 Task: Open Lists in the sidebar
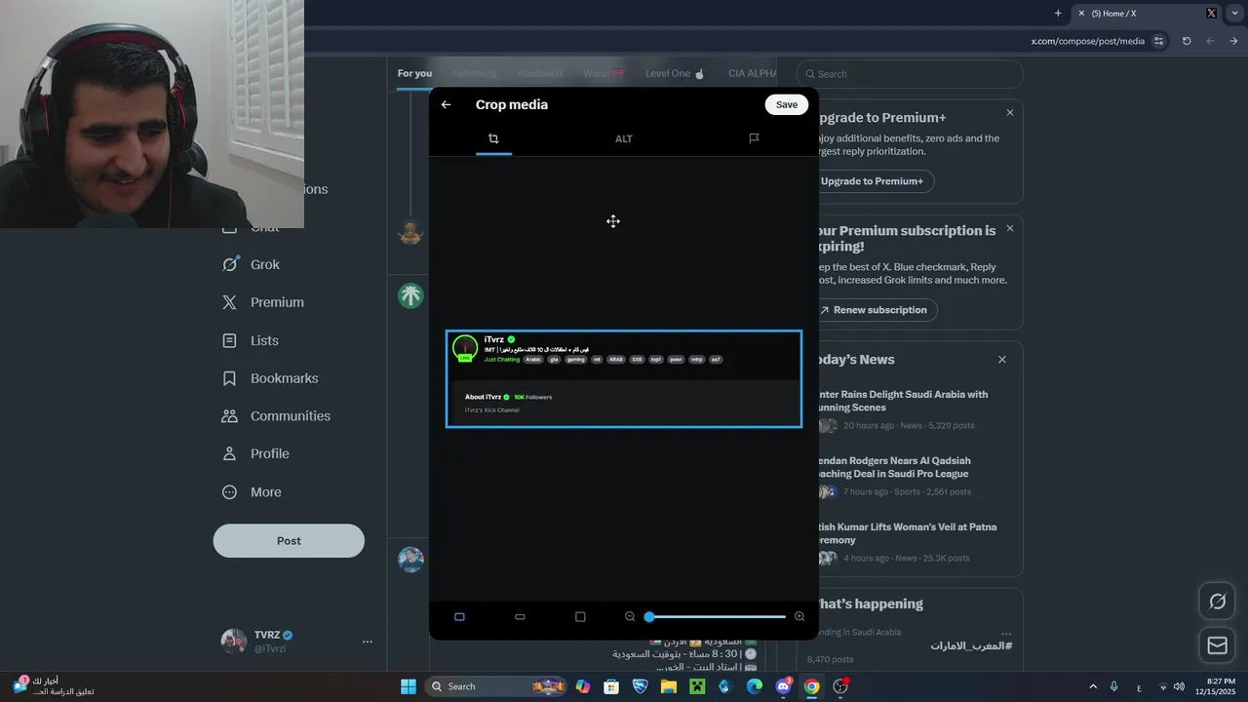click(x=251, y=340)
